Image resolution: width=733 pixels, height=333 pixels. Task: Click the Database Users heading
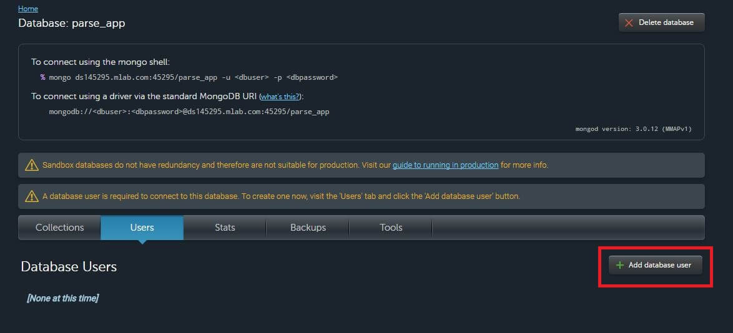69,267
